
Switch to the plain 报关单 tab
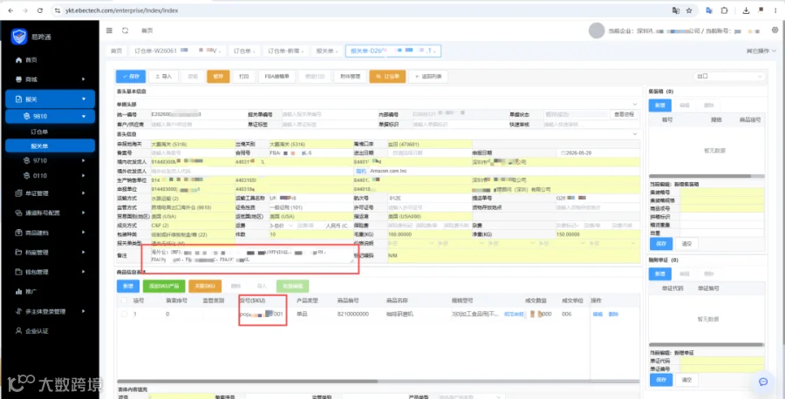pos(327,51)
